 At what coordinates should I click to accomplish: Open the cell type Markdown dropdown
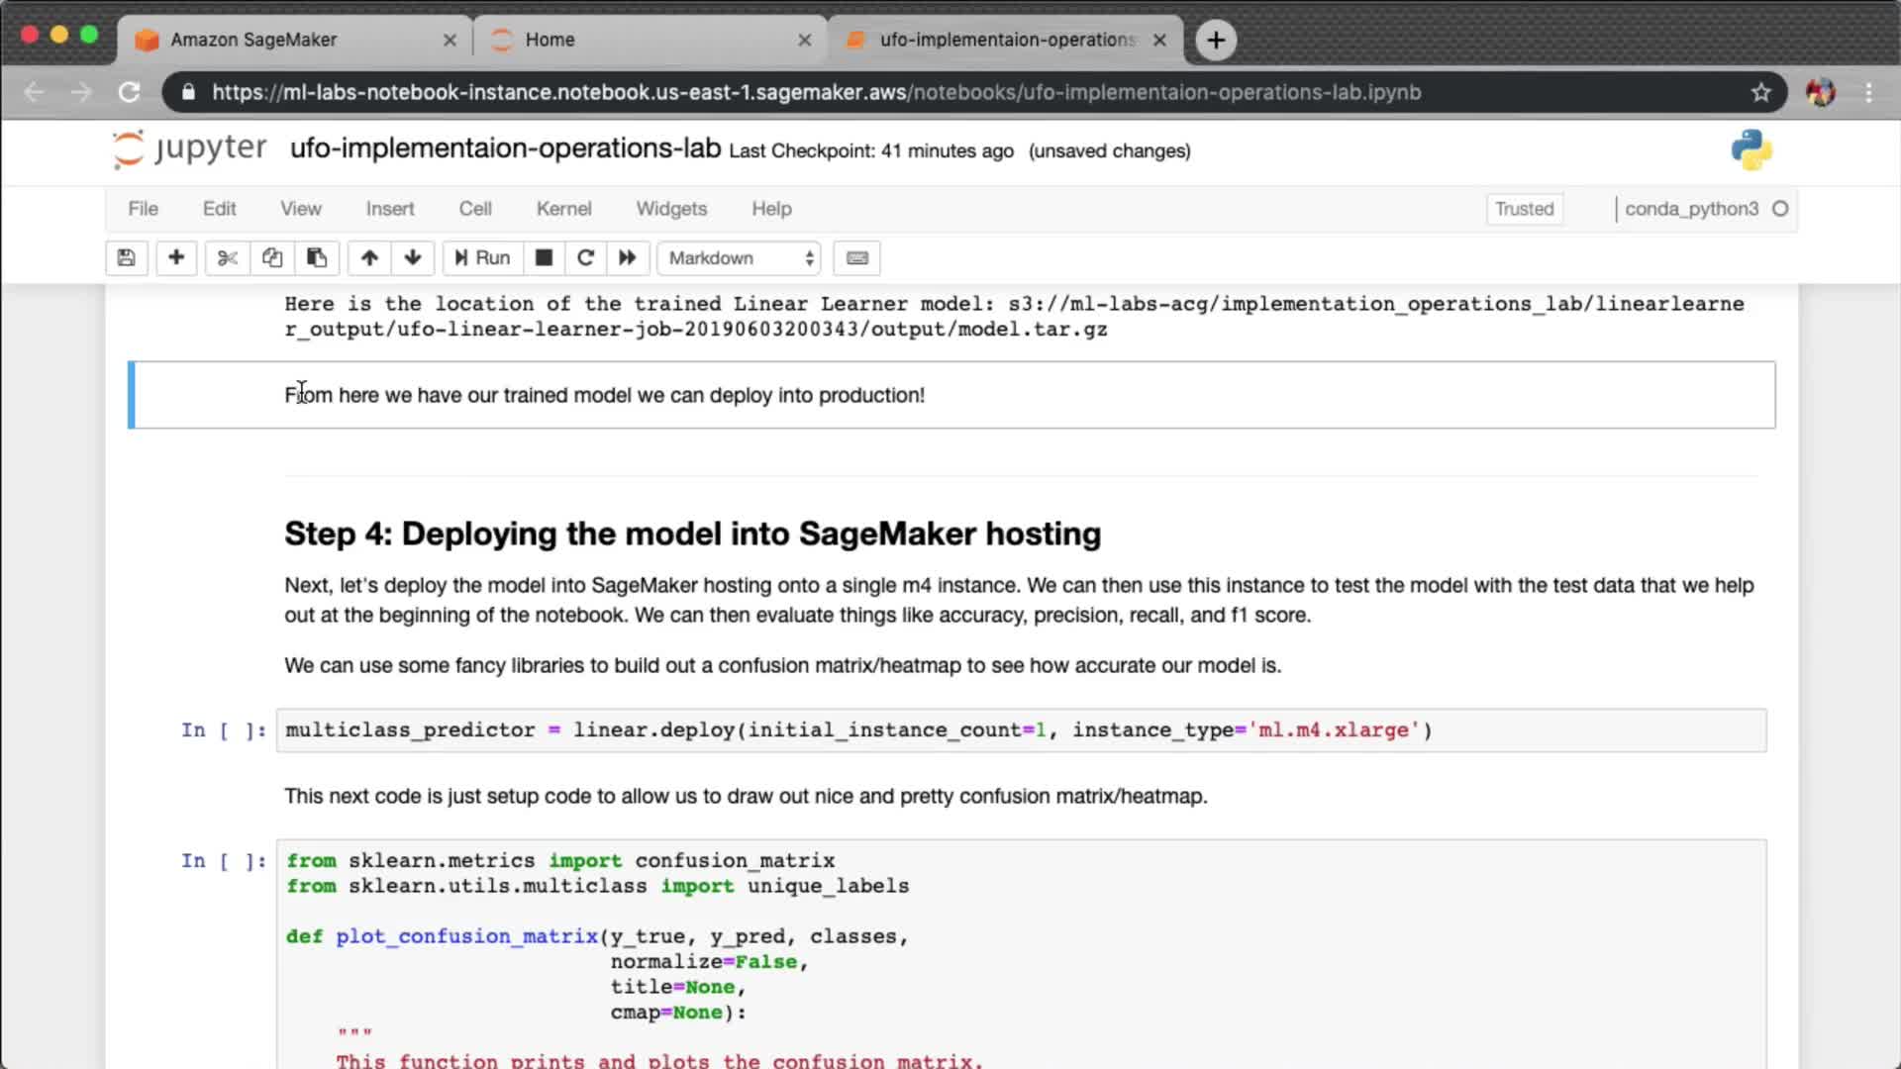(x=740, y=258)
